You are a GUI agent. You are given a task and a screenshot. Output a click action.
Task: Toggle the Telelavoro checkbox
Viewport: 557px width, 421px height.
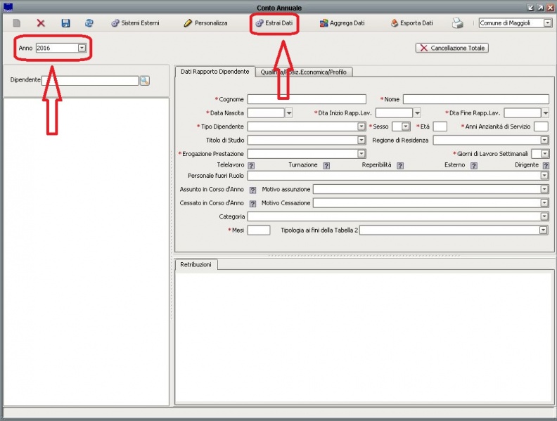click(251, 165)
